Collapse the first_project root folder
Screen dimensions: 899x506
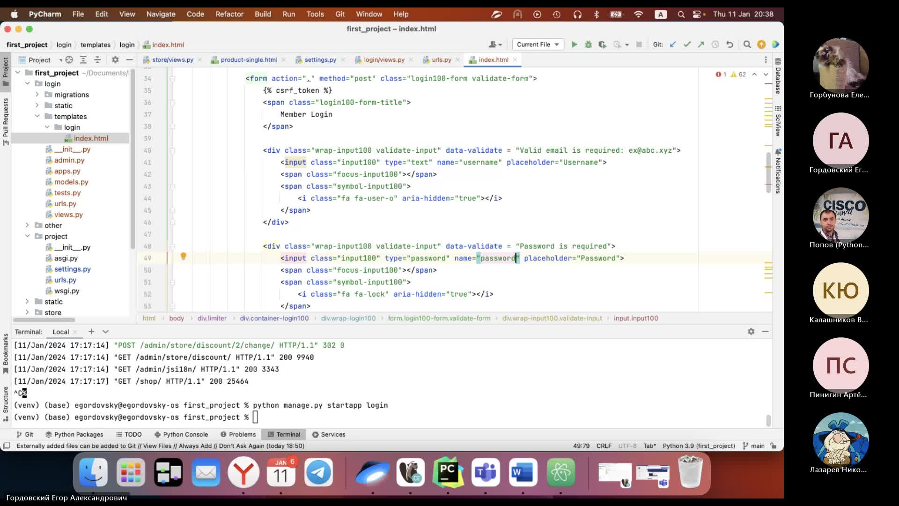(x=18, y=73)
